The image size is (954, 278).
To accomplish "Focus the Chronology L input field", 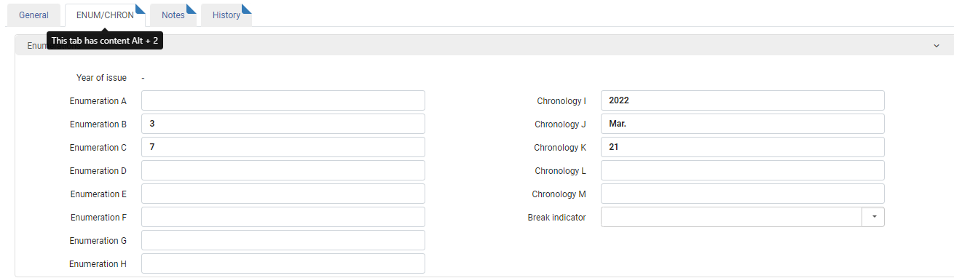I will 743,170.
